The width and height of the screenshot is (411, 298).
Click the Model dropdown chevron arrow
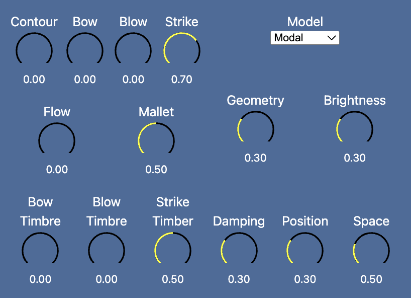point(331,38)
